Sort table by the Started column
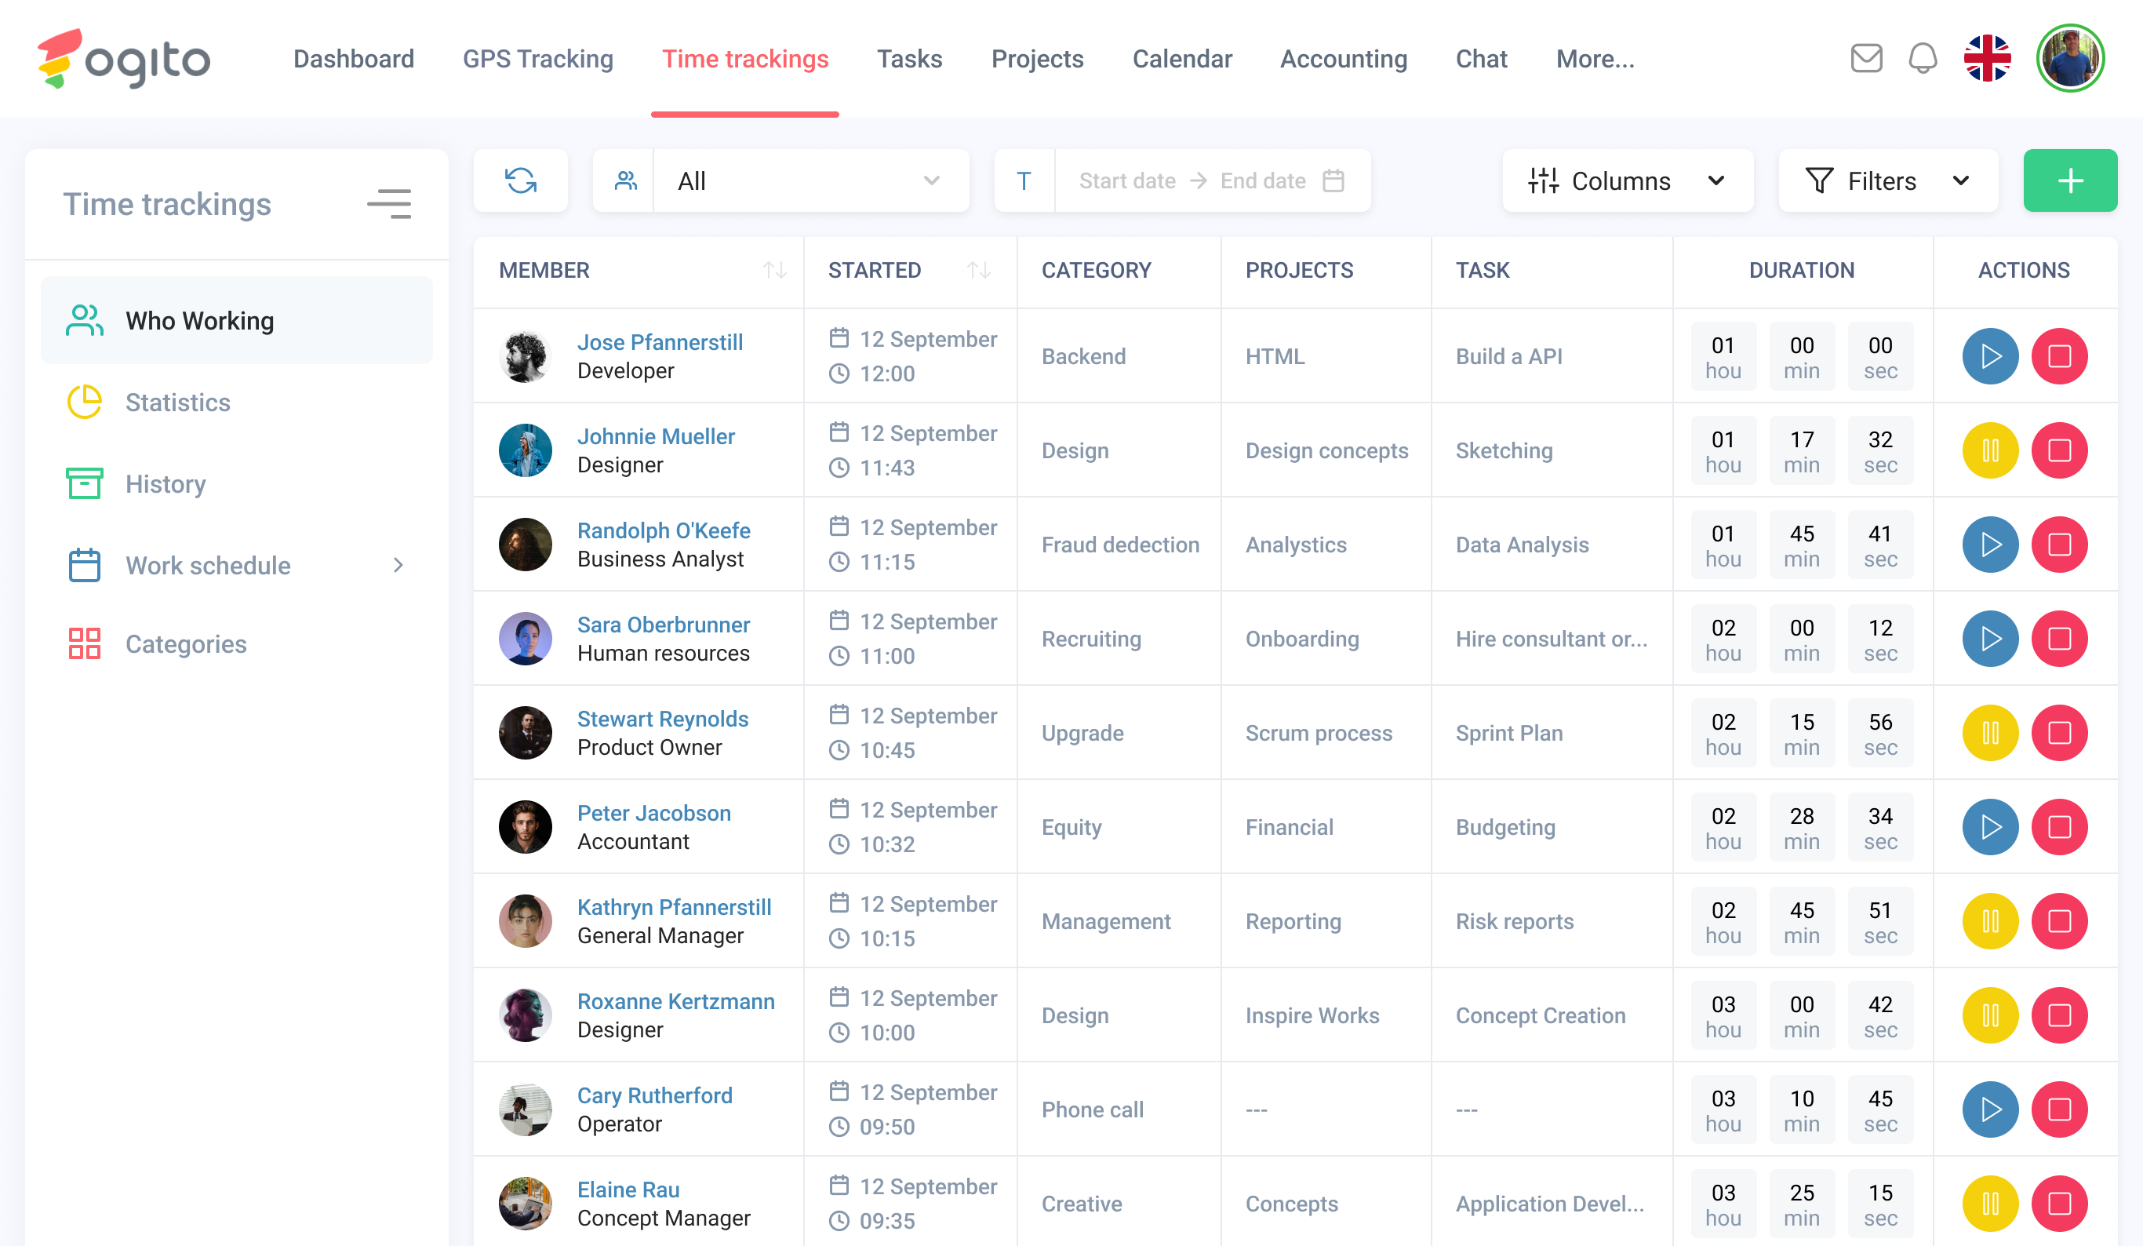Image resolution: width=2143 pixels, height=1246 pixels. coord(978,271)
